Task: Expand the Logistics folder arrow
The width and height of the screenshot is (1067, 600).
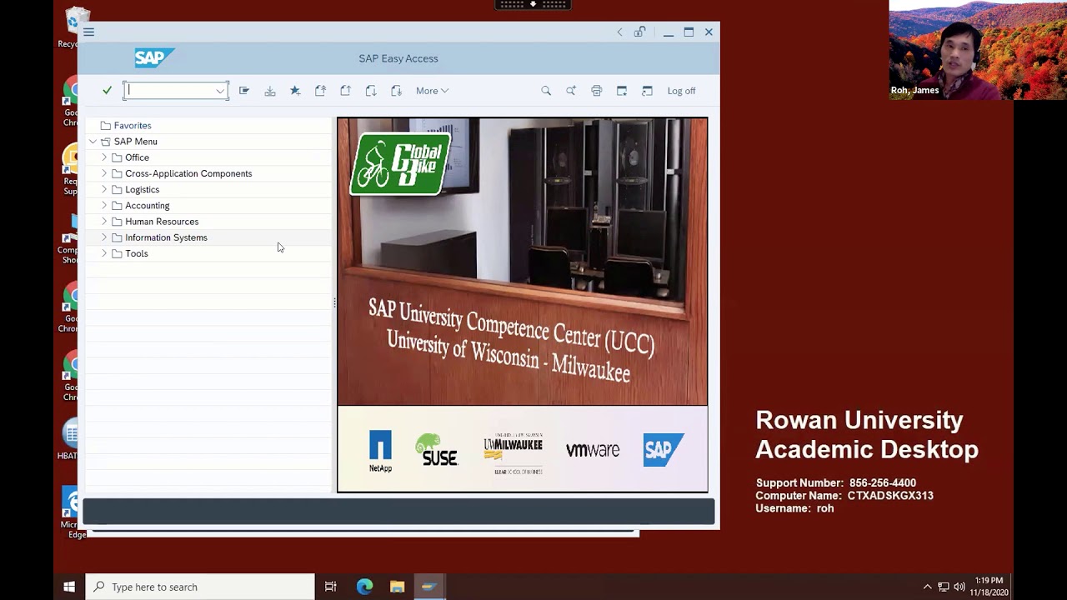Action: (x=104, y=189)
